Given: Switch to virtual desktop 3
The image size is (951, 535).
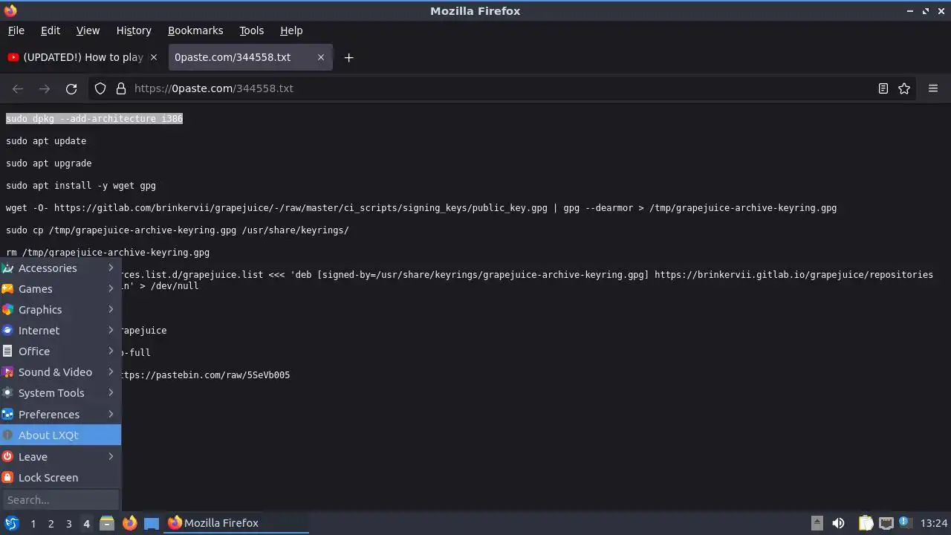Looking at the screenshot, I should 68,524.
